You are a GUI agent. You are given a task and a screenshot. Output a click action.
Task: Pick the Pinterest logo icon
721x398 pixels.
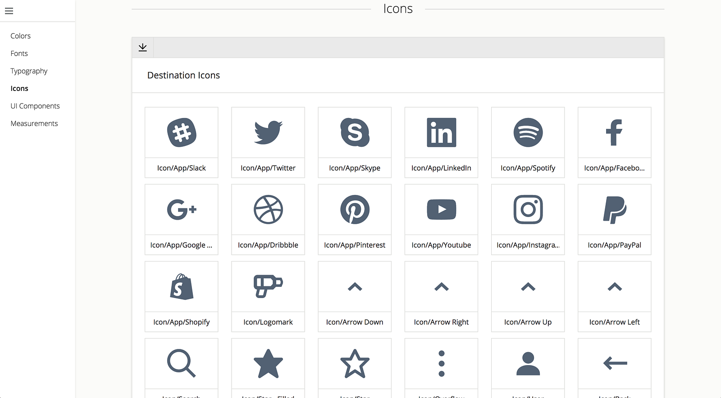(x=355, y=209)
